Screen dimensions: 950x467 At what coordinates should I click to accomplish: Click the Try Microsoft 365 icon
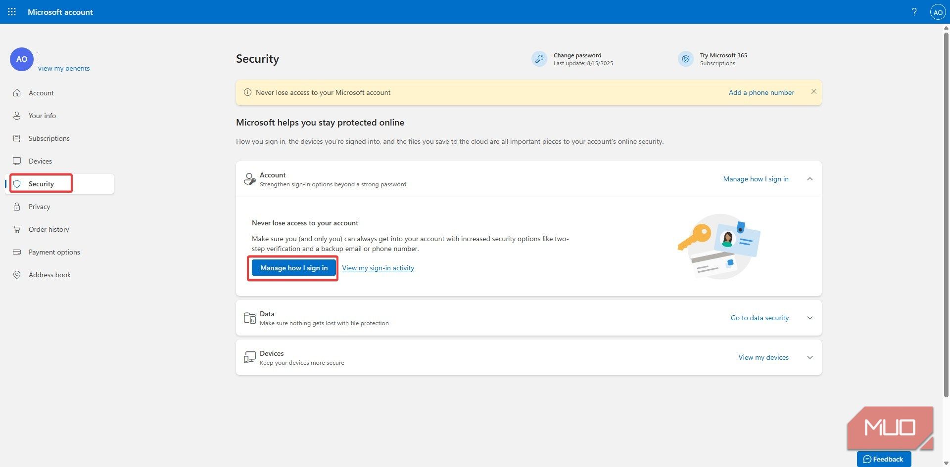(x=686, y=59)
